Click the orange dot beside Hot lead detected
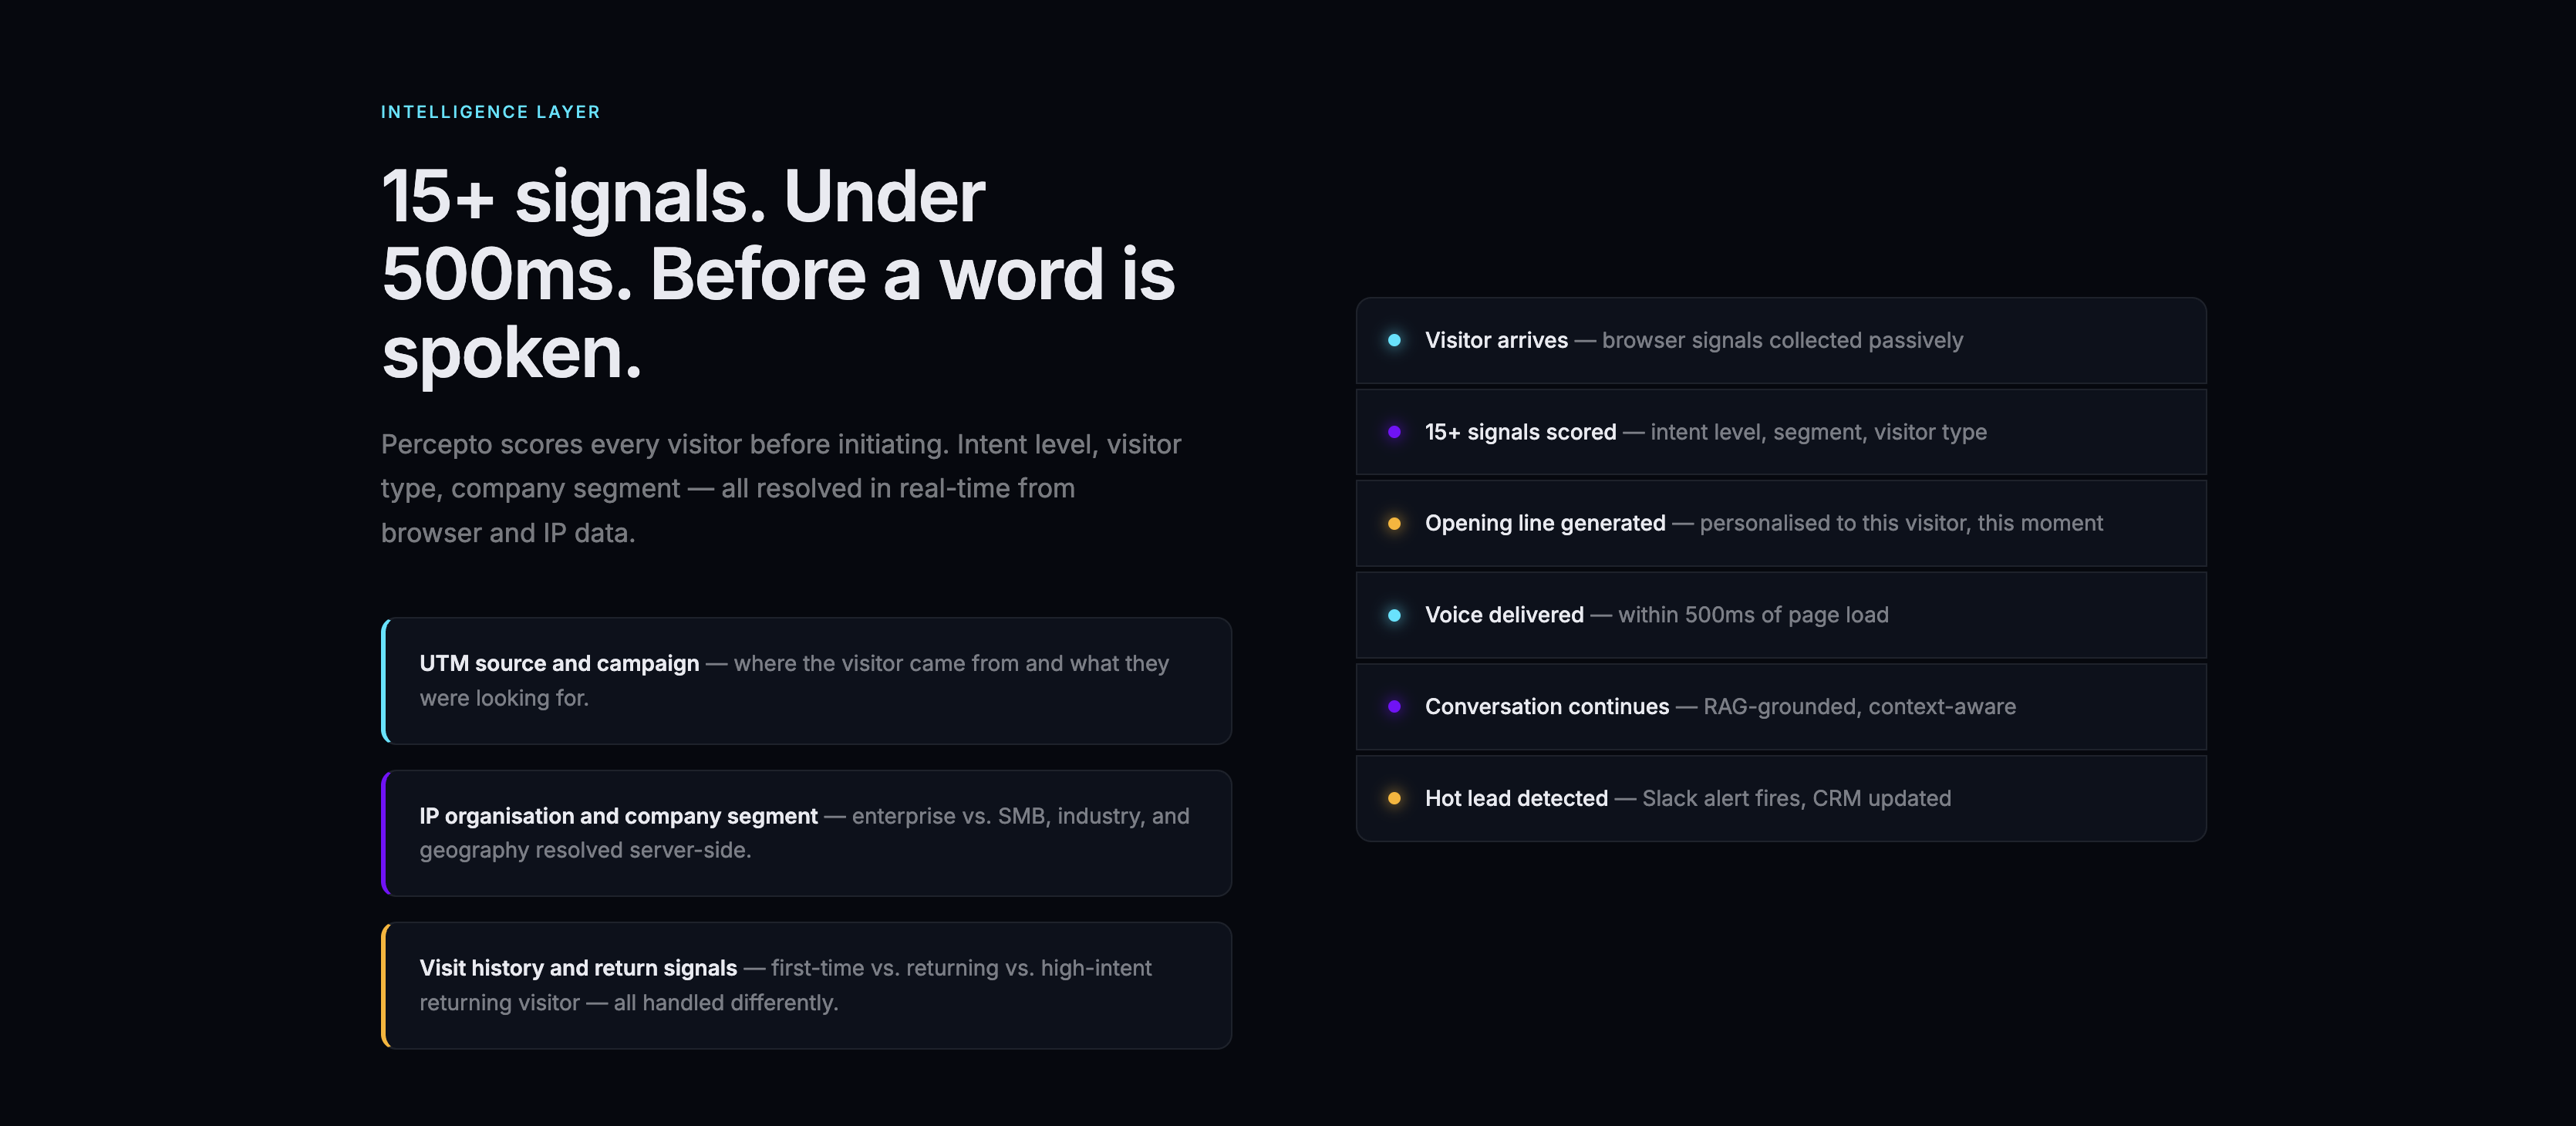 1394,798
